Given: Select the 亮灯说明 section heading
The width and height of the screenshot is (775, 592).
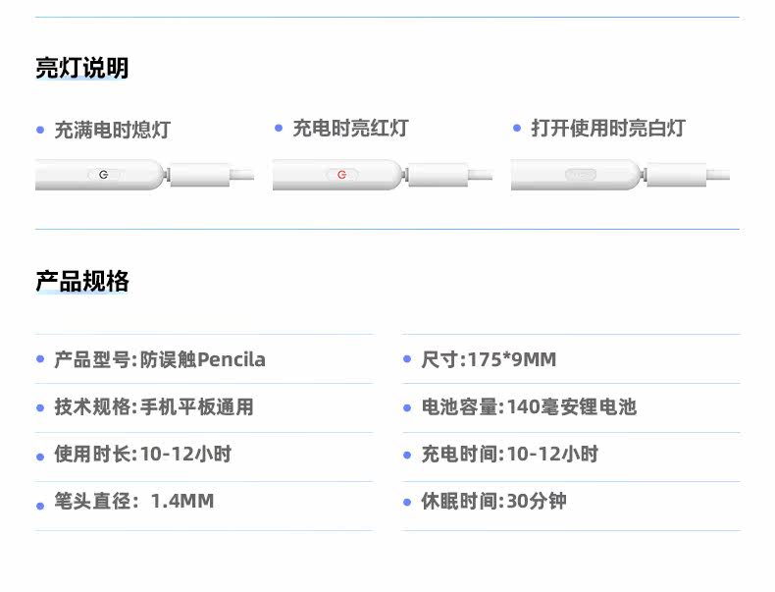Looking at the screenshot, I should tap(82, 68).
